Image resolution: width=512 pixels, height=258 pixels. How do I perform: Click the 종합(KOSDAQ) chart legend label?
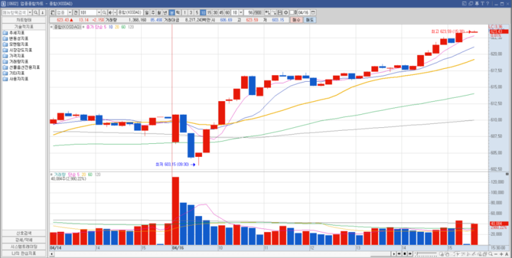pyautogui.click(x=68, y=27)
